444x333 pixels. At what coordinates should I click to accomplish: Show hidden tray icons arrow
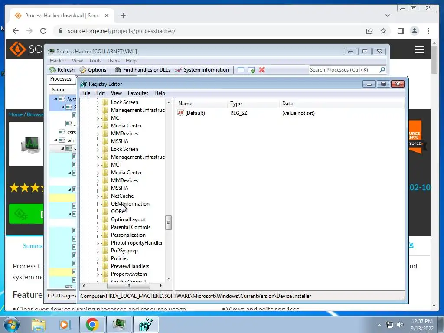[x=379, y=325]
